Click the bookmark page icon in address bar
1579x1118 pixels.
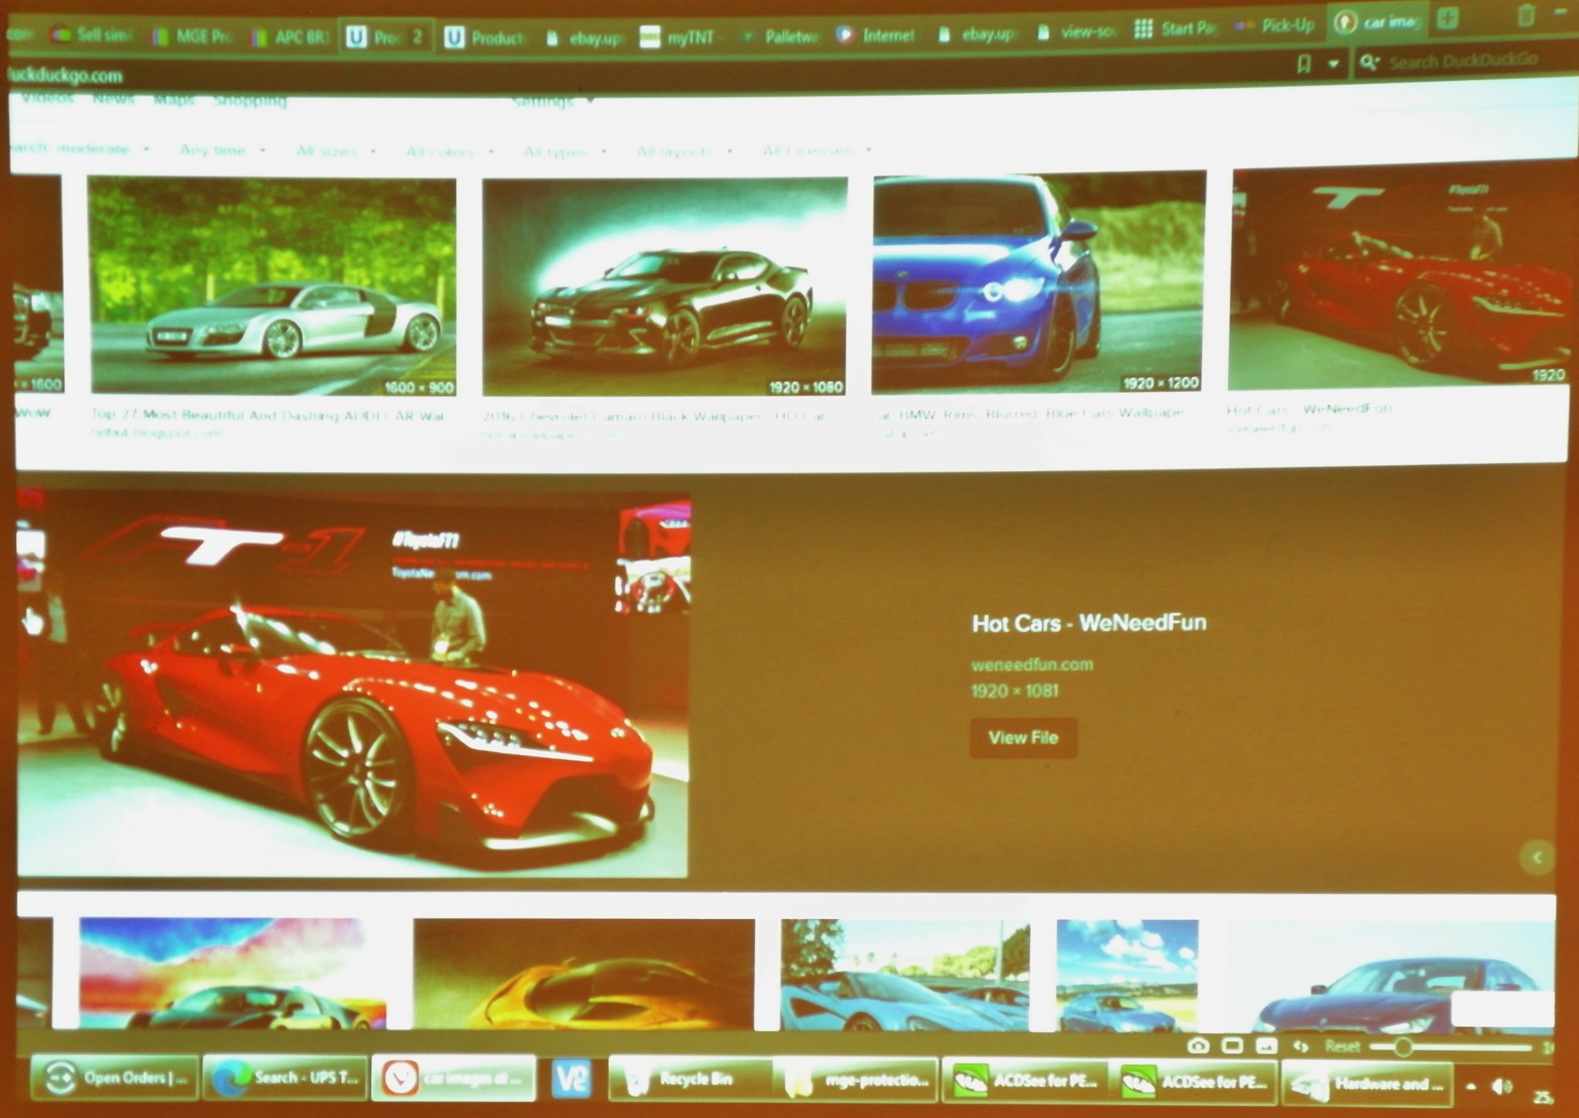(1304, 63)
